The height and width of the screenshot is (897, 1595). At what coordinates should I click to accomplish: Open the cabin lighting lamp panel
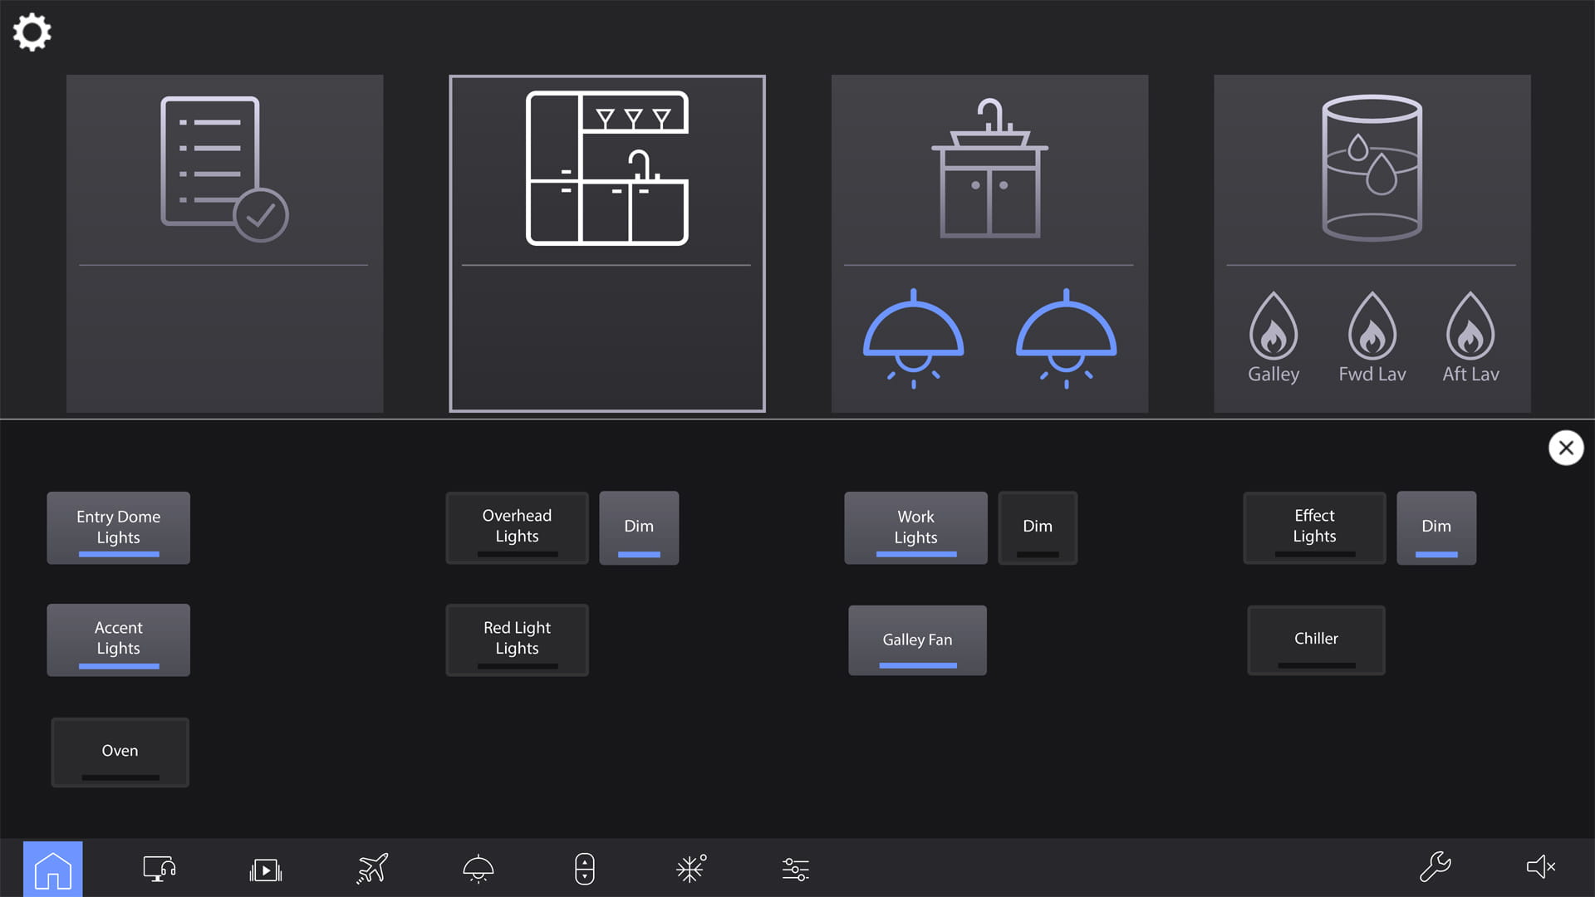pos(478,869)
